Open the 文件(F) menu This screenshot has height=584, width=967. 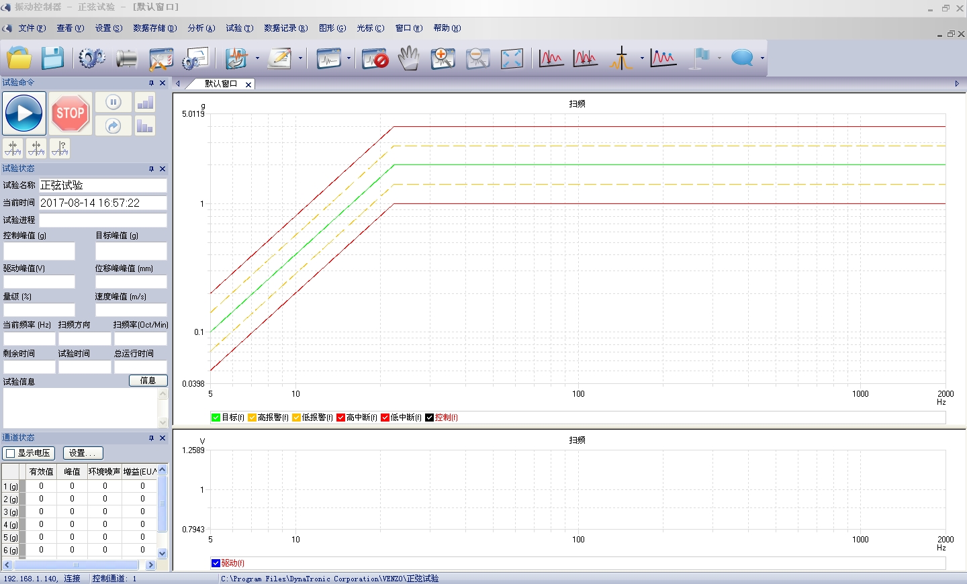[x=32, y=28]
